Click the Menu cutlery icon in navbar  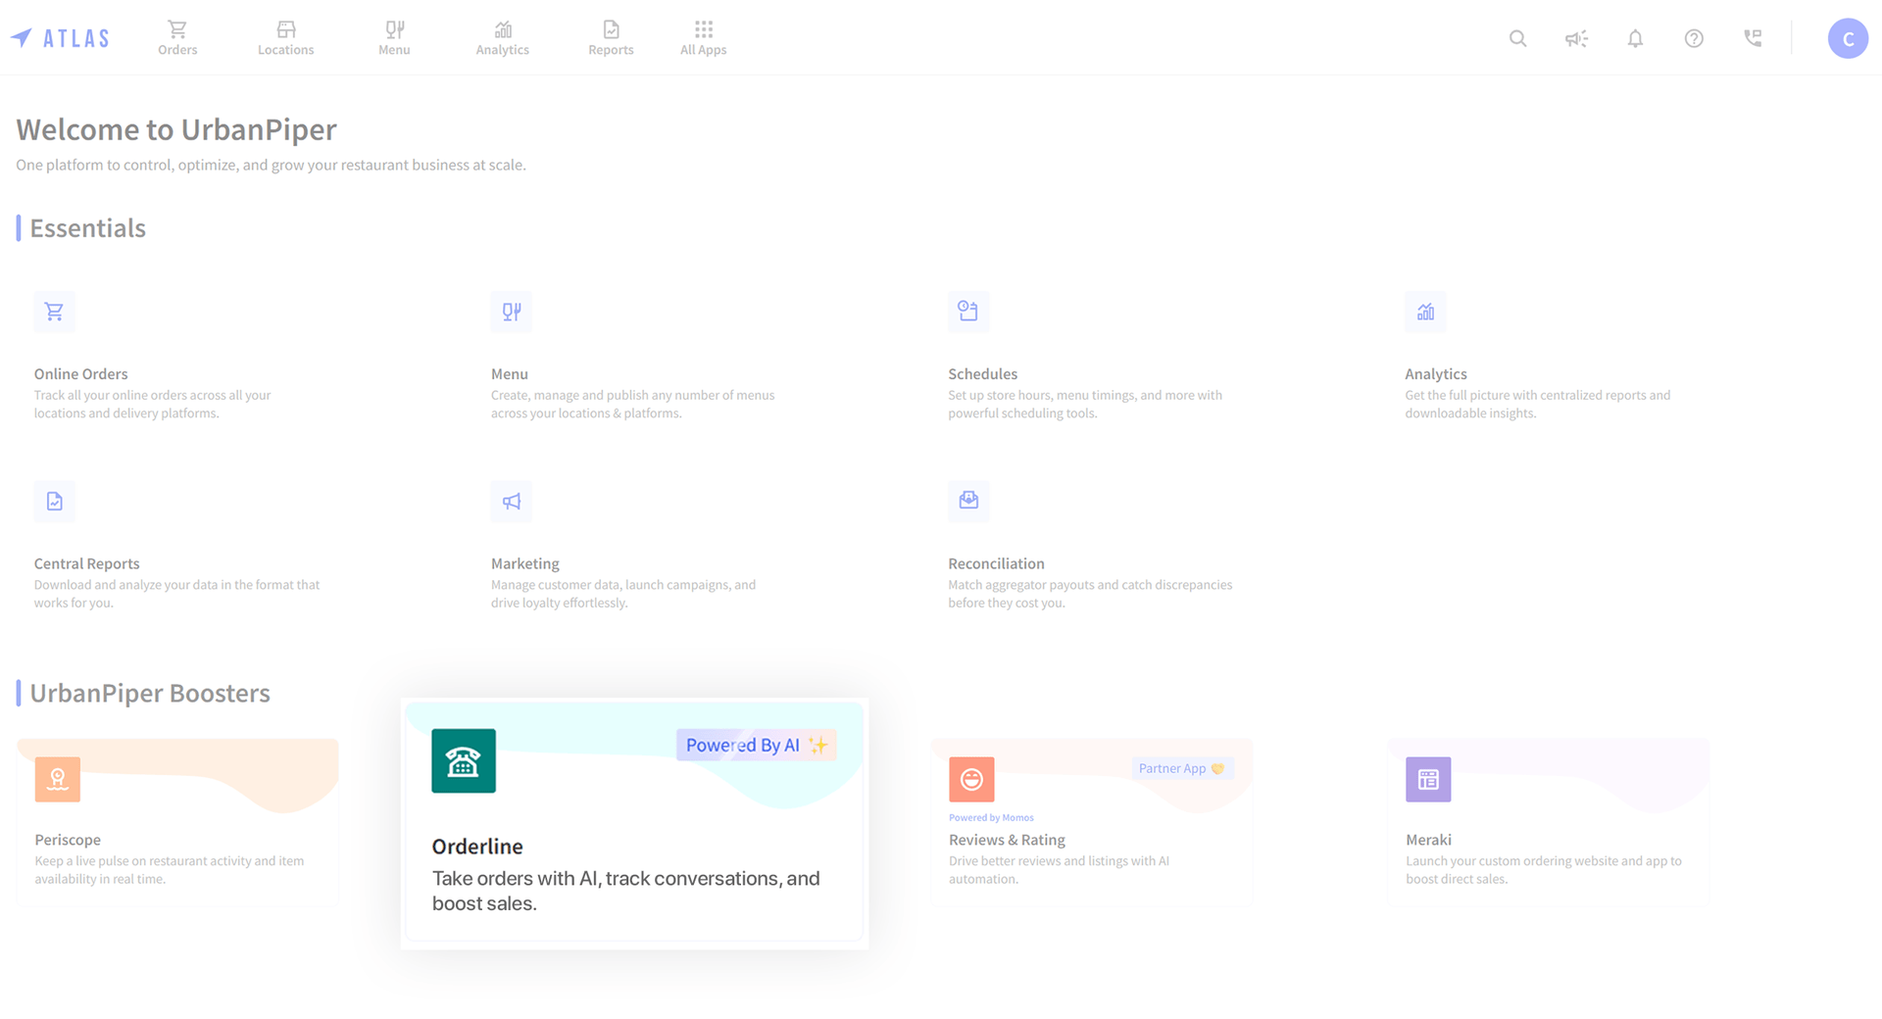pos(394,29)
